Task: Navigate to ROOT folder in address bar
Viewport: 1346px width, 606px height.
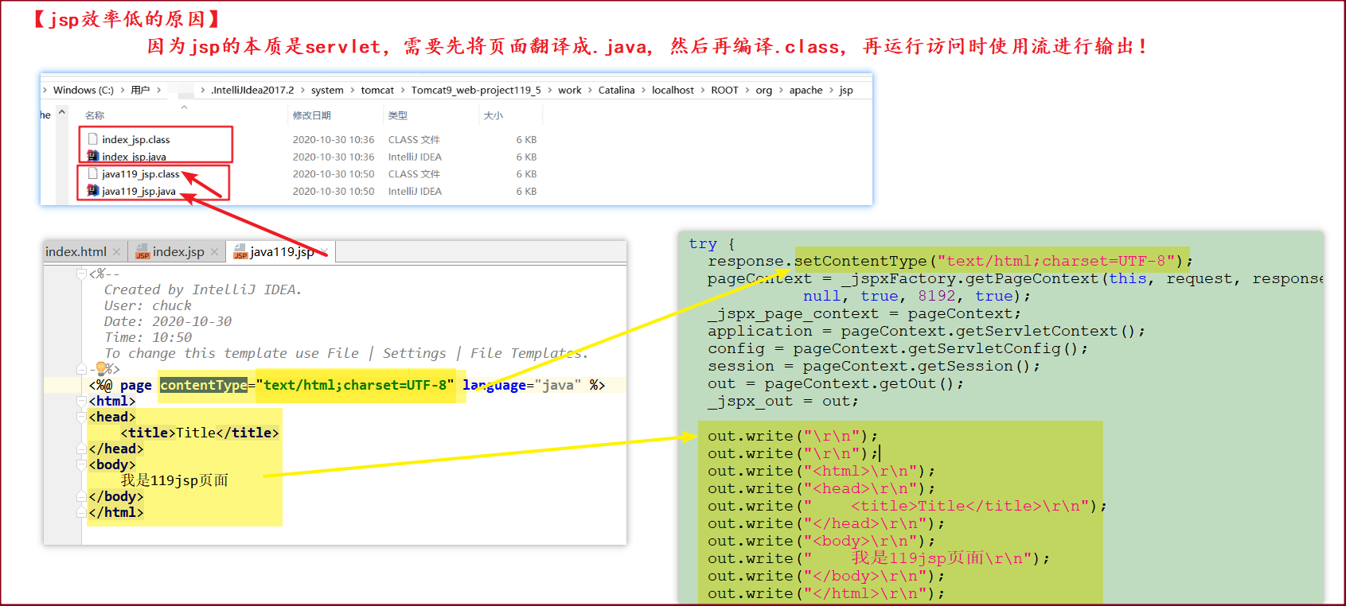Action: [x=724, y=91]
